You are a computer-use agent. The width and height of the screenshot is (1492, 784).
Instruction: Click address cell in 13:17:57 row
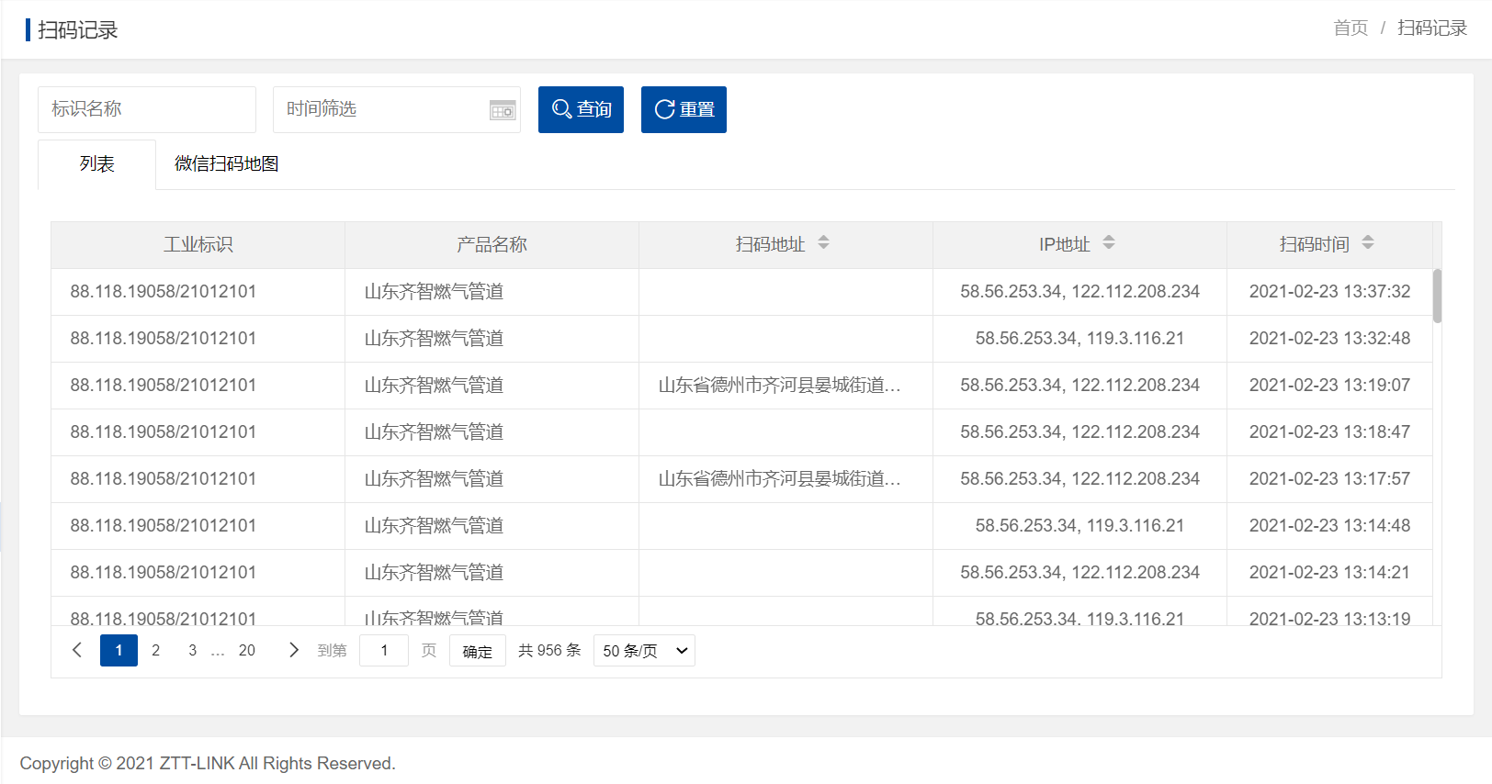tap(786, 479)
